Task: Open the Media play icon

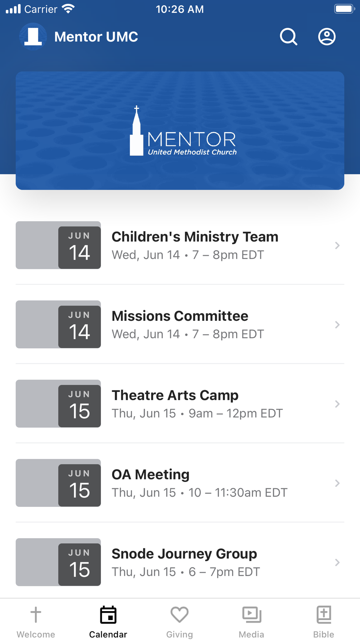Action: coord(252,615)
